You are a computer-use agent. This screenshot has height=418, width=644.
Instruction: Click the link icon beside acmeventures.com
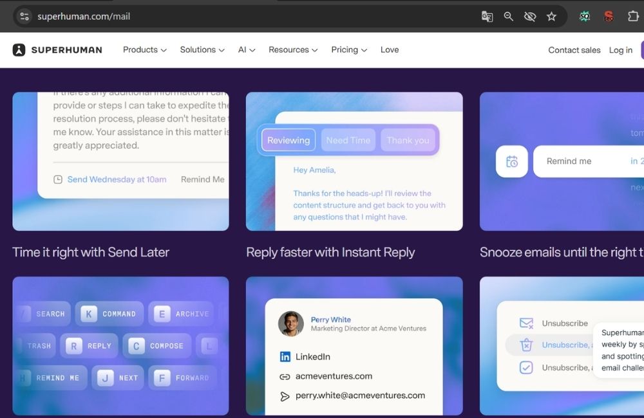click(x=285, y=377)
